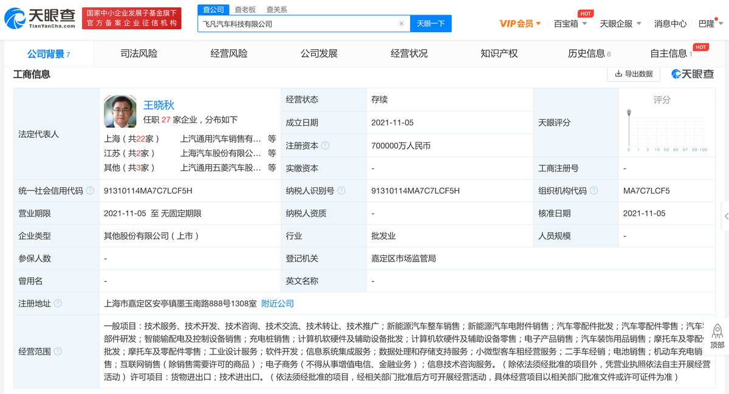Viewport: 729px width, 394px height.
Task: Click the 导出数据 export button
Action: coord(634,74)
